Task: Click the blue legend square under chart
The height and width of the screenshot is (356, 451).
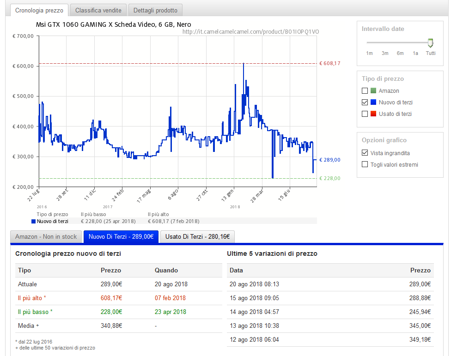Action: coord(33,221)
